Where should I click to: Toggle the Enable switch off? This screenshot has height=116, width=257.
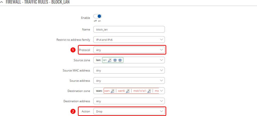coord(98,16)
